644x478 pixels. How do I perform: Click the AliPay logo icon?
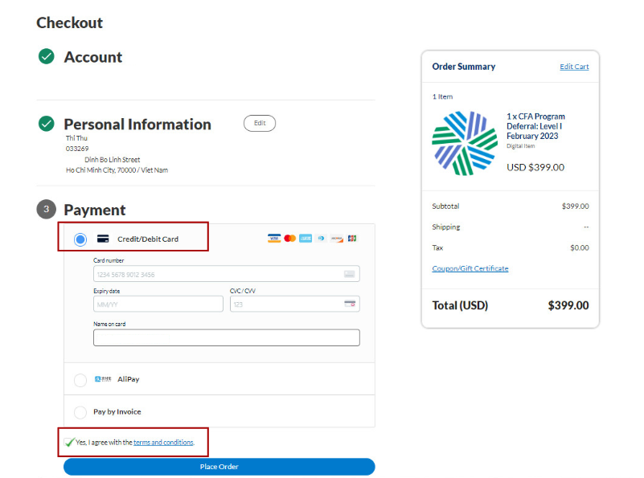coord(103,379)
